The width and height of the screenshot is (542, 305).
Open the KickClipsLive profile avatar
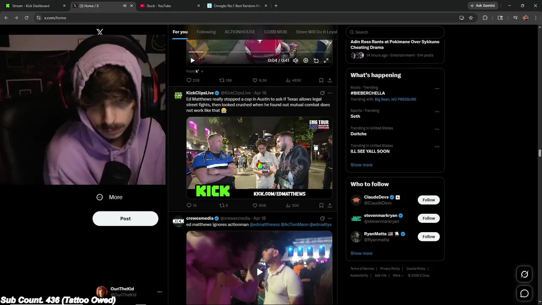click(x=178, y=95)
